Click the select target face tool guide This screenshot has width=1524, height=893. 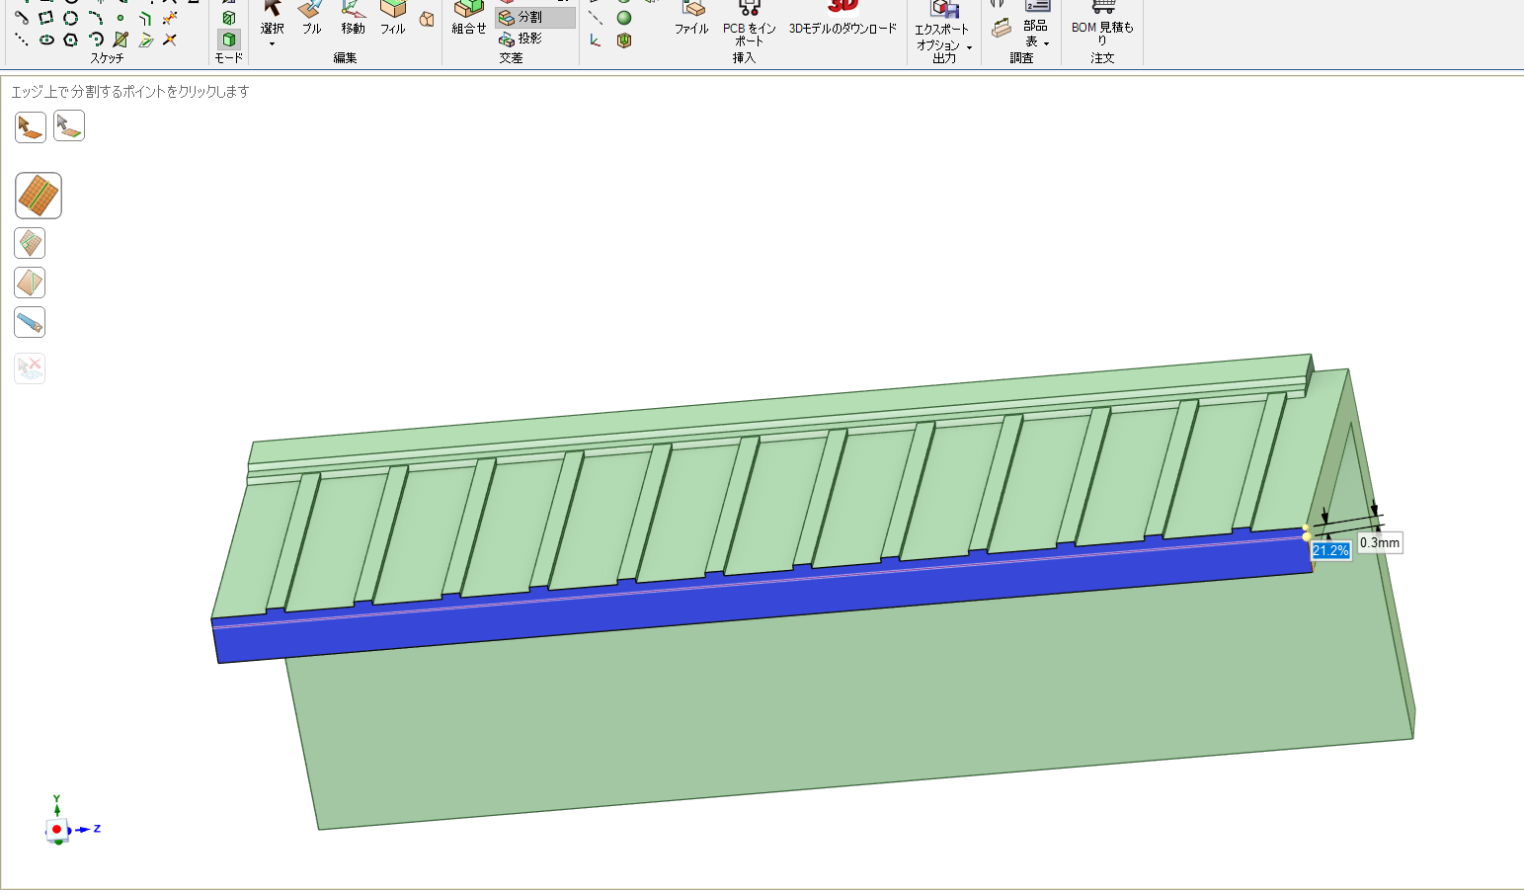coord(31,126)
